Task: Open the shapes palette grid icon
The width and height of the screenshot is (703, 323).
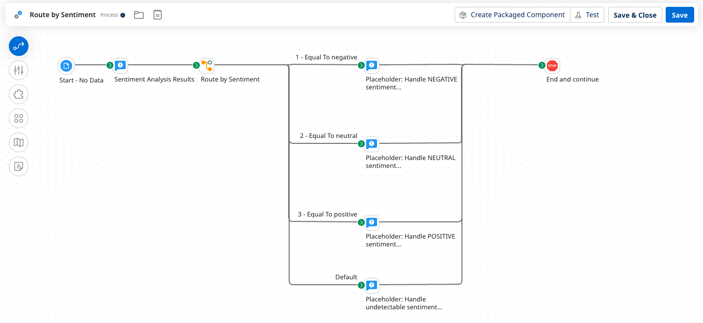Action: pos(18,118)
